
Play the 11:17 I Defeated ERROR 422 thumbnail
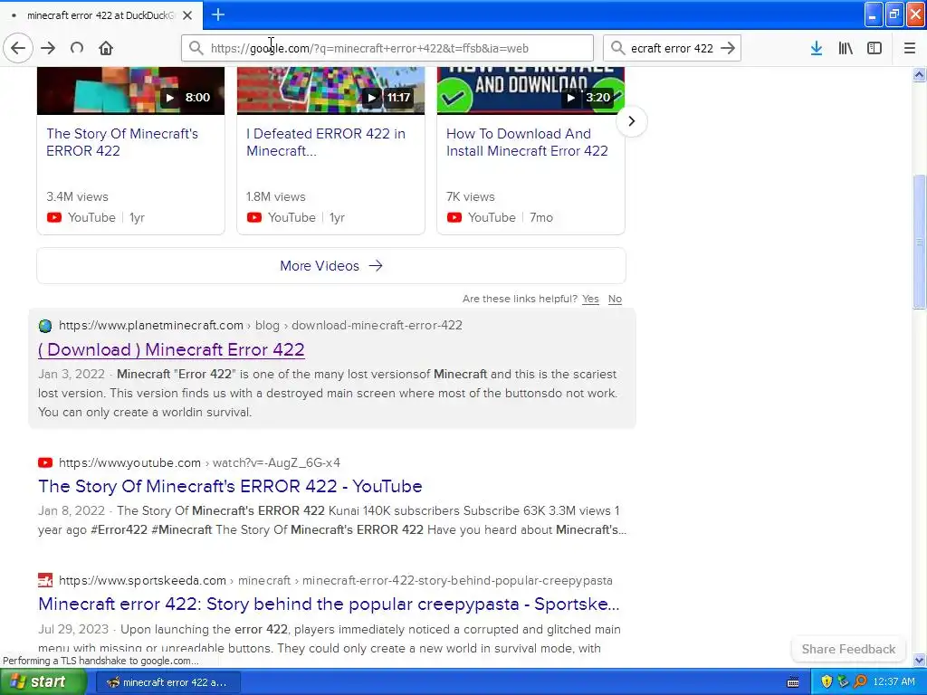[330, 90]
